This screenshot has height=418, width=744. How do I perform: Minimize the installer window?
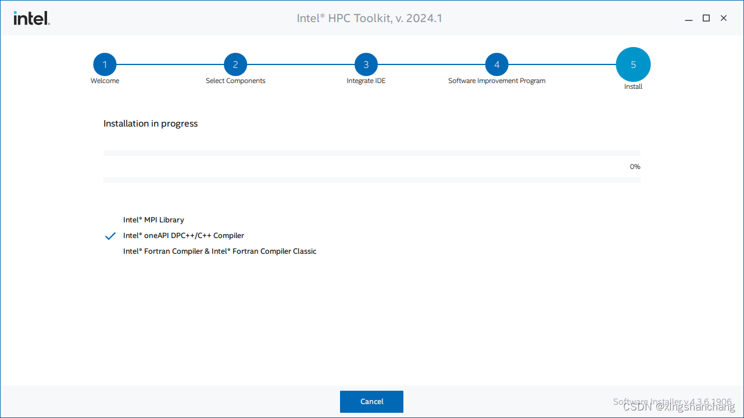click(x=689, y=19)
